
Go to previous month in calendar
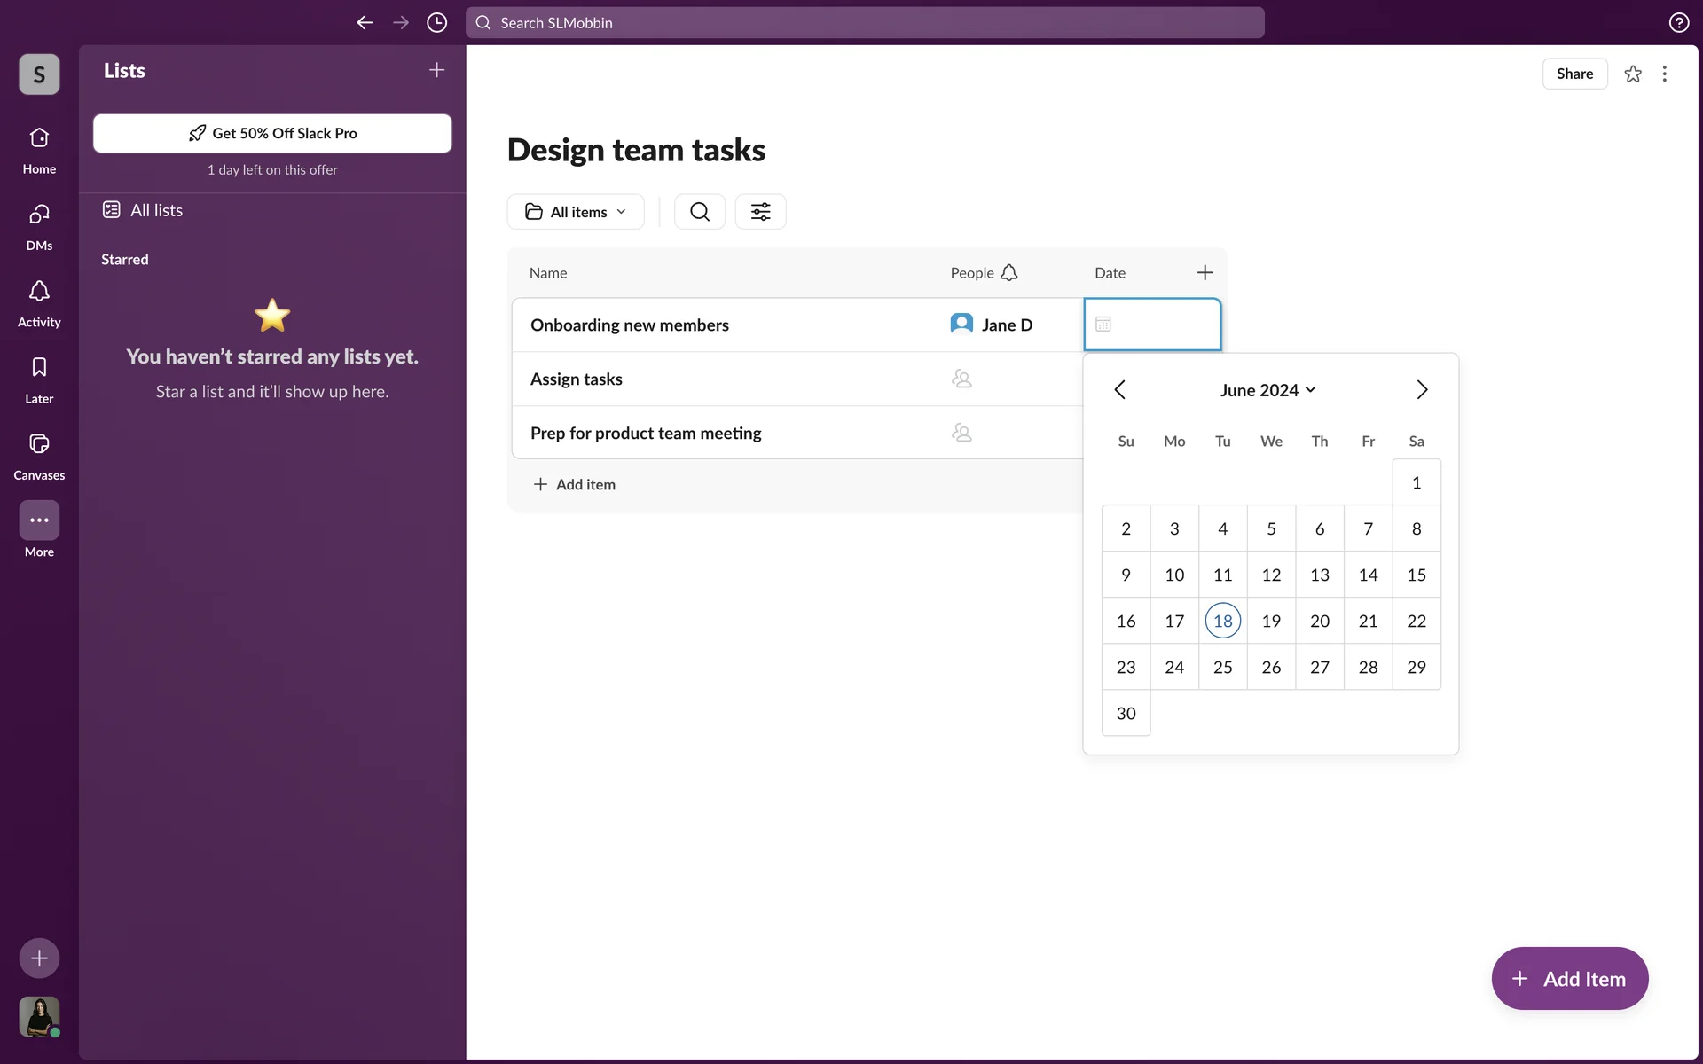pyautogui.click(x=1119, y=390)
